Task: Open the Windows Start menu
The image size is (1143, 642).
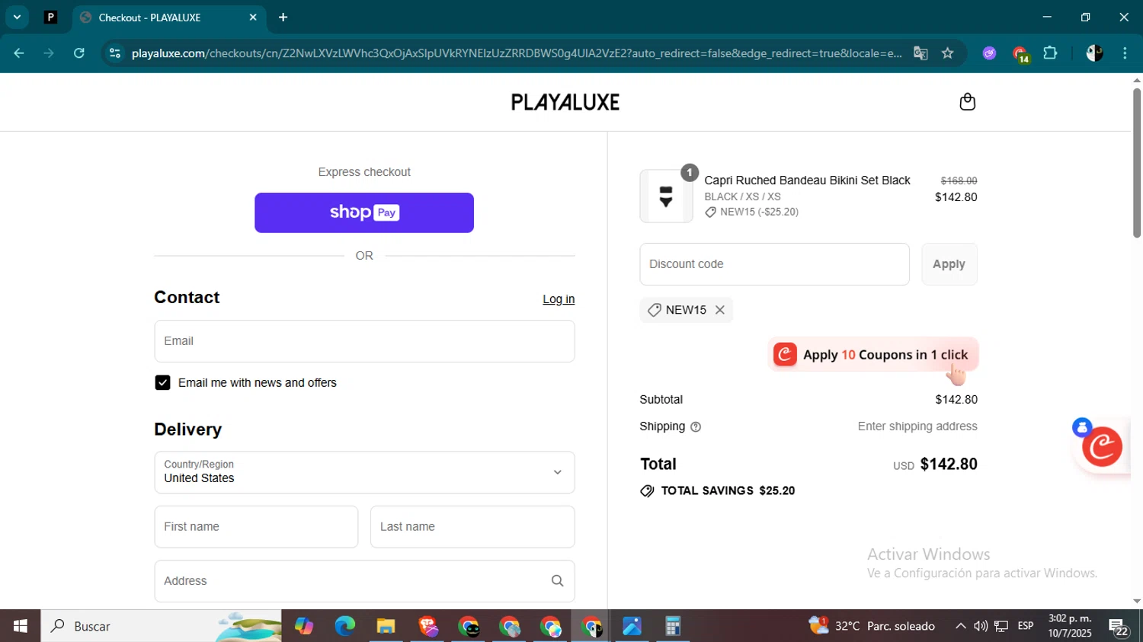Action: click(21, 626)
